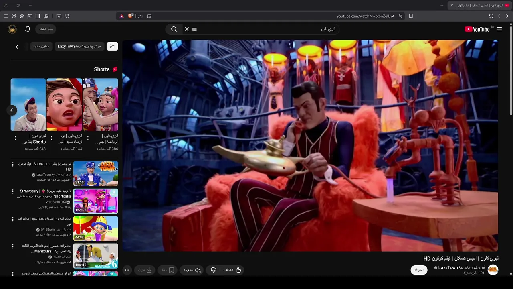The width and height of the screenshot is (513, 289).
Task: Open the Mansour's video thumbnail 1:02:15
Action: coord(95,256)
